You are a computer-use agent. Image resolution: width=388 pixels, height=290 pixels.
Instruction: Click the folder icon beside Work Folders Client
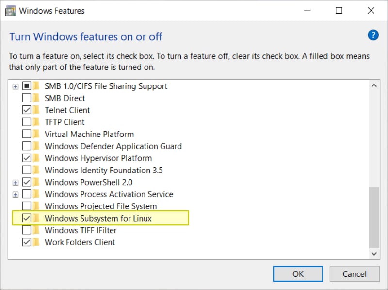[x=36, y=242]
